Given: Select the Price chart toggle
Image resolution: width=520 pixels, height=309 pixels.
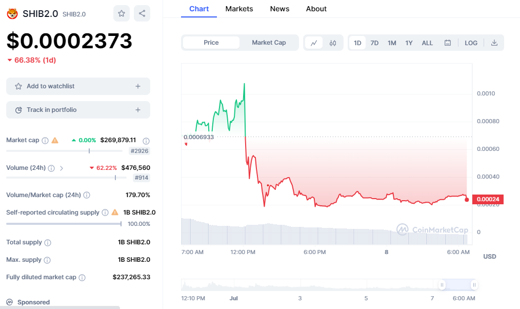Looking at the screenshot, I should (x=211, y=43).
